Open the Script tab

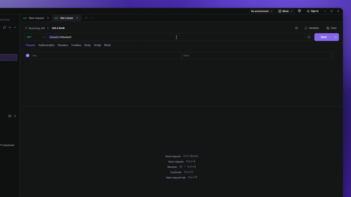pos(97,45)
